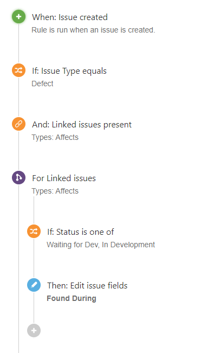Open the 'For Linked issues' branch
The width and height of the screenshot is (207, 353).
64,178
